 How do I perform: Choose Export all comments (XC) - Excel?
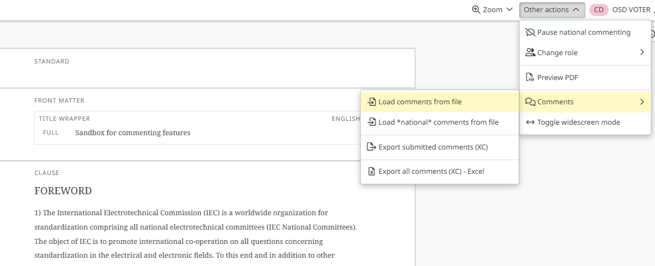(431, 172)
